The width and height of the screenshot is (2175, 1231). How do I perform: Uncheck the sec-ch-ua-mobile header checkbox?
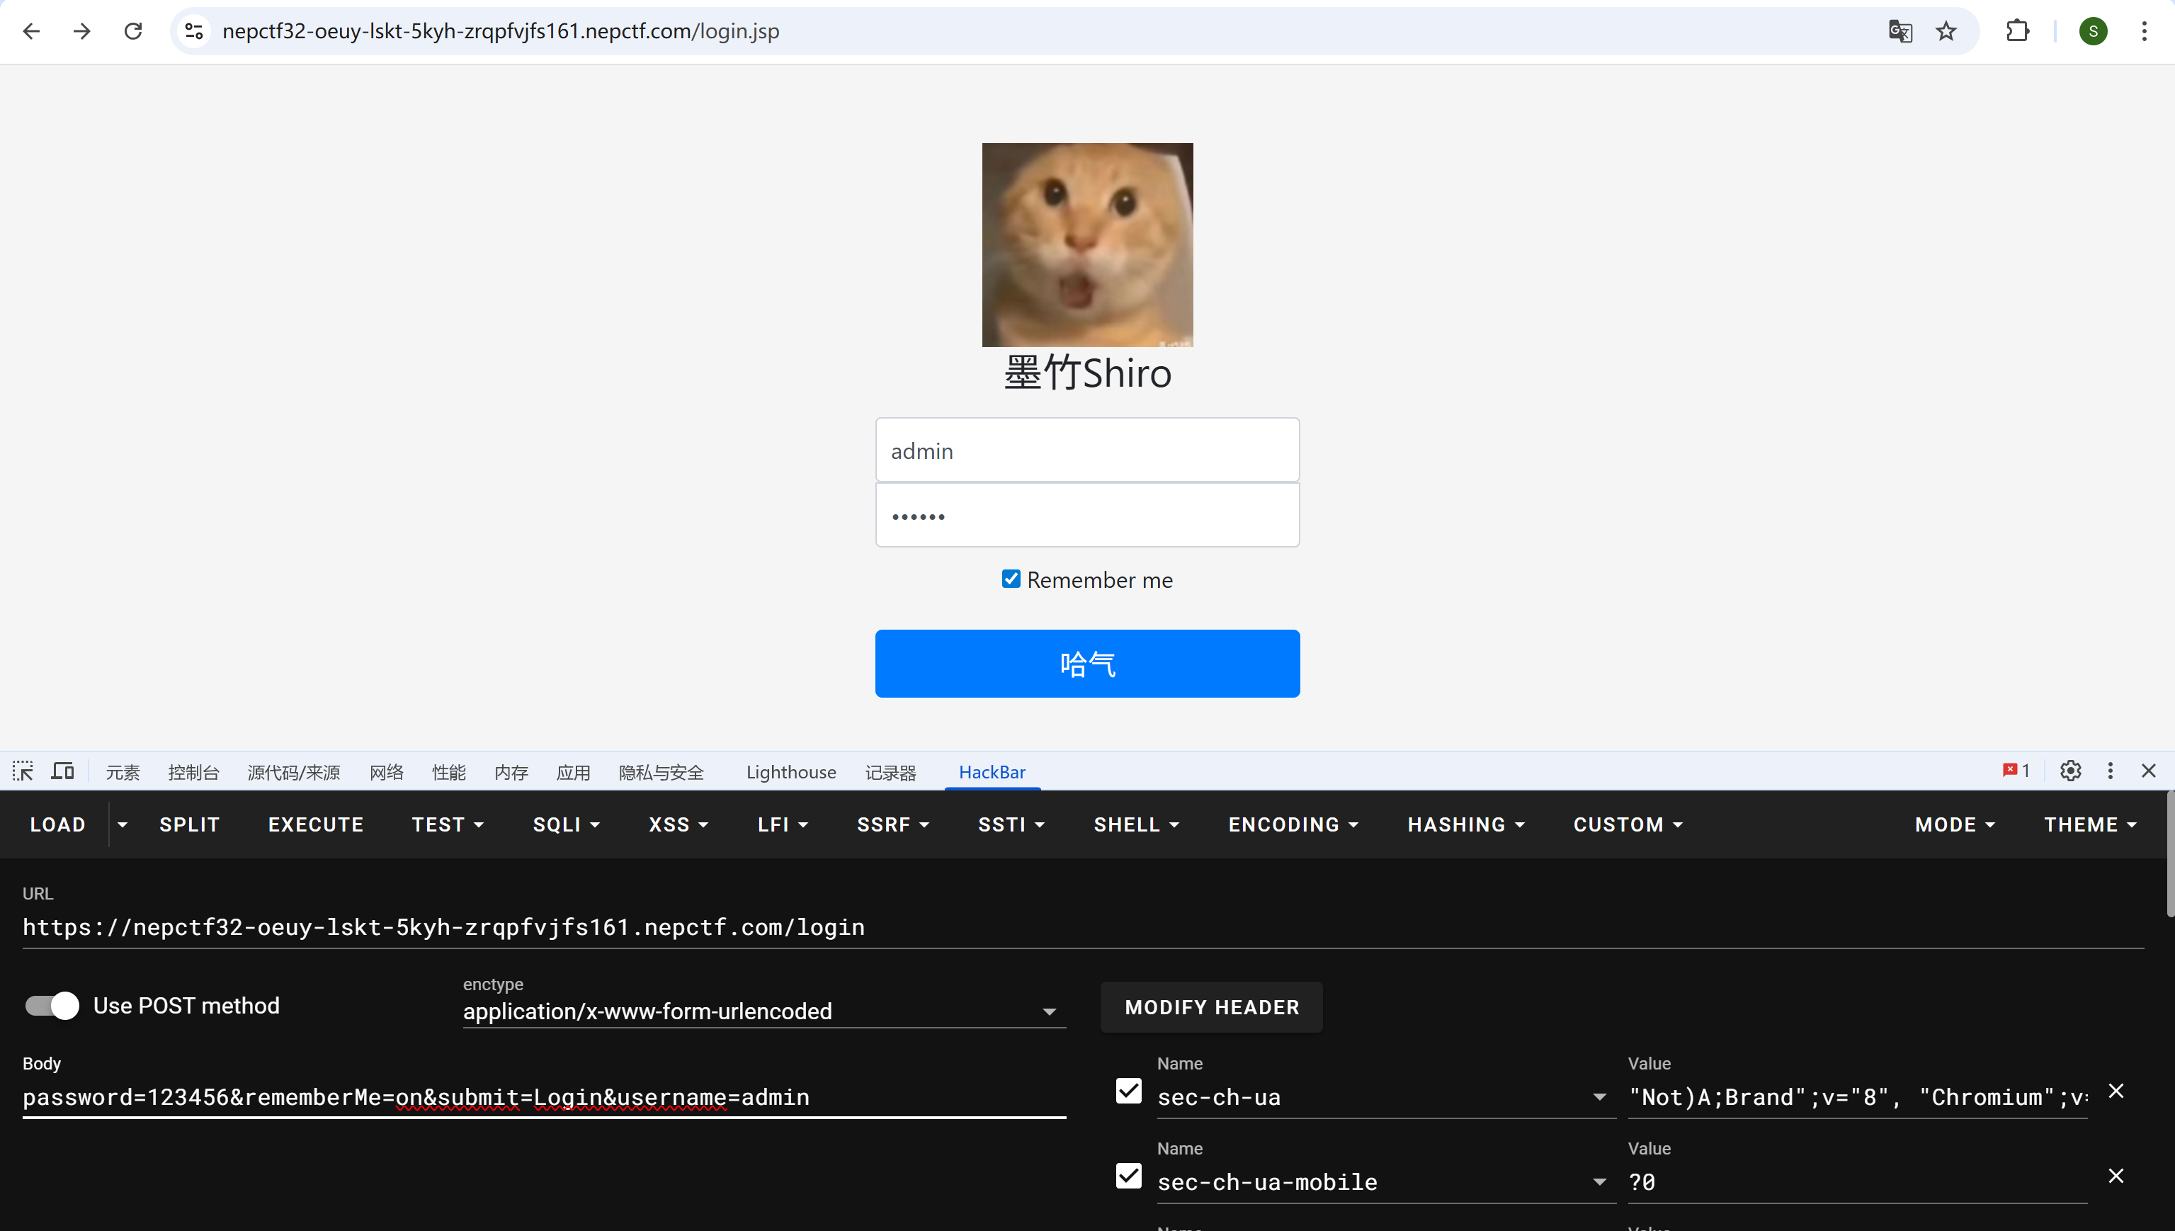tap(1128, 1175)
